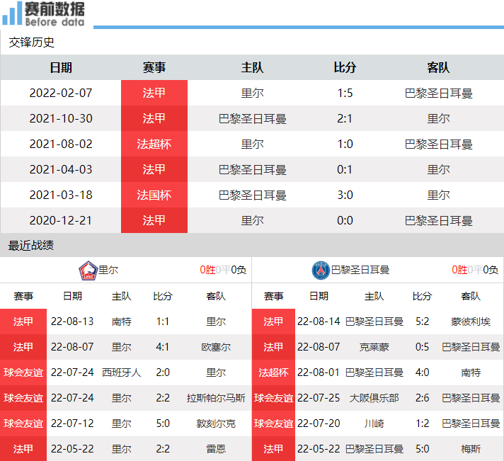Click the 日期 header in history table

point(61,67)
